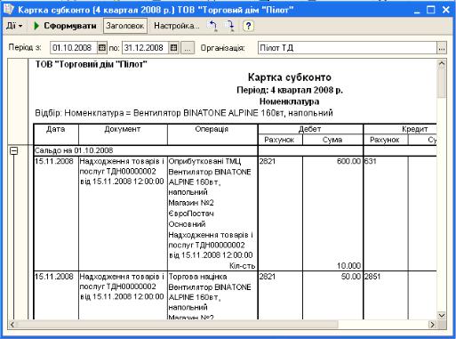Collapse the Сальдо на 01.10.2008 group
The width and height of the screenshot is (456, 339).
[13, 151]
